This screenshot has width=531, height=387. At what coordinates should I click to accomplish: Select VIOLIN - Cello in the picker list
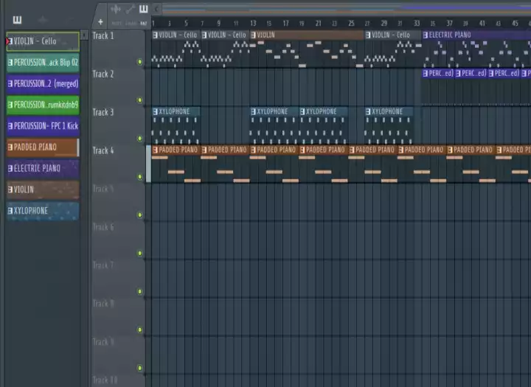point(43,41)
